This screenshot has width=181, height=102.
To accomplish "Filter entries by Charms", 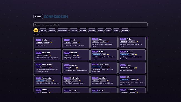I will click(43, 30).
